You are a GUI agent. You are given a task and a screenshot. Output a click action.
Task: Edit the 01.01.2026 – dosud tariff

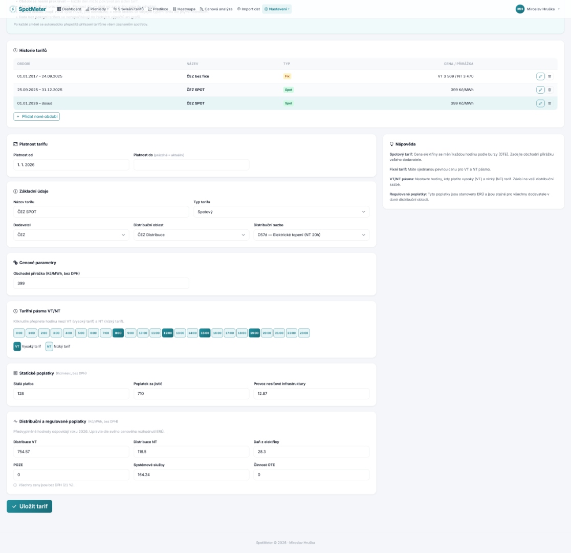(540, 103)
